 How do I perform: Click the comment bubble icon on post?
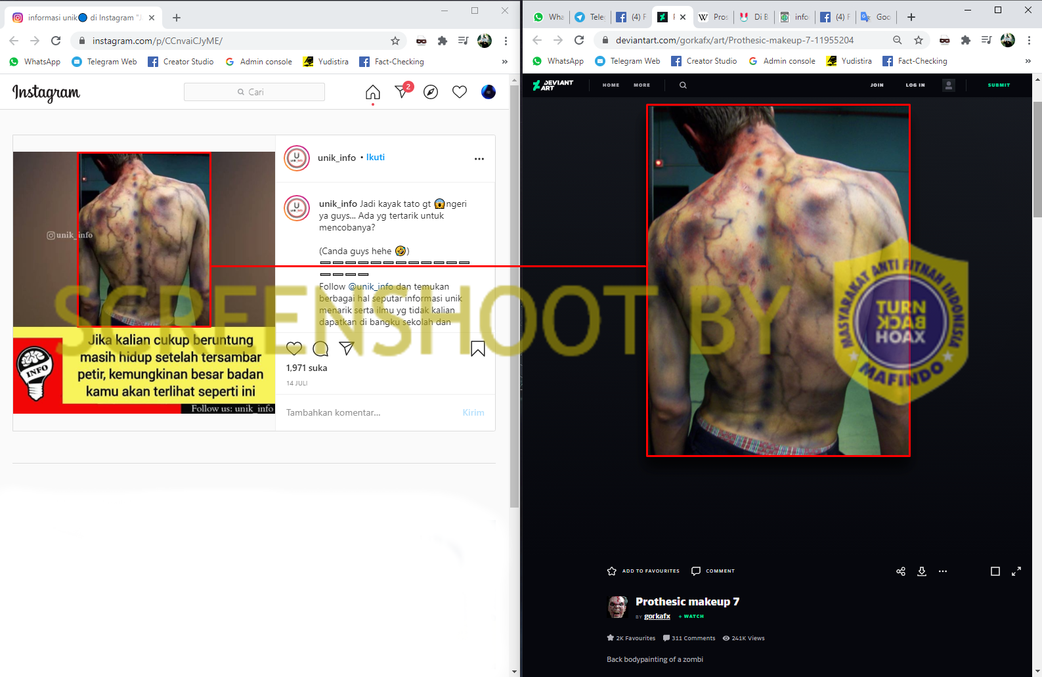pos(320,348)
